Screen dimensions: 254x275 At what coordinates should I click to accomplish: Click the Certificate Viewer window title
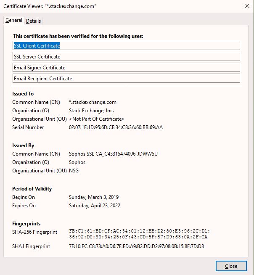(x=50, y=6)
